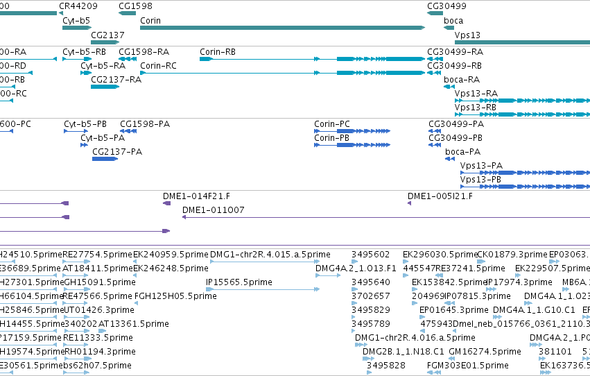Select the boca-RA transcript

point(449,87)
